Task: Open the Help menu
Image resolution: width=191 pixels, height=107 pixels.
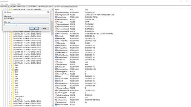Action: click(19, 4)
